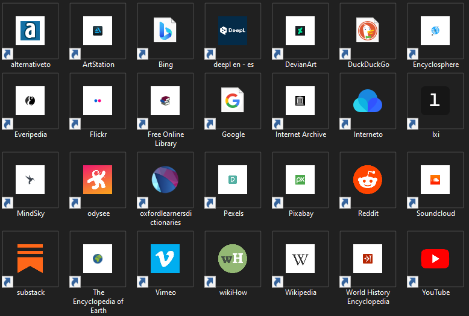Viewport: 469px width, 316px height.
Task: Open the Pixabay px icon
Action: 300,180
